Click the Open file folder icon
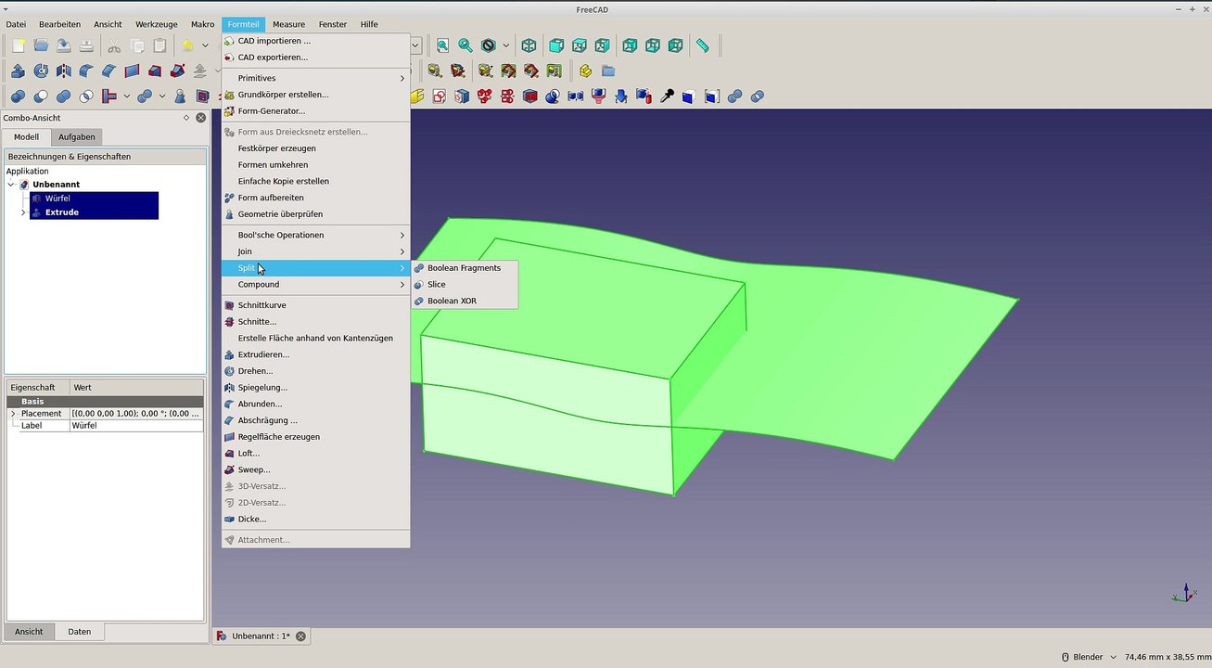 [41, 45]
